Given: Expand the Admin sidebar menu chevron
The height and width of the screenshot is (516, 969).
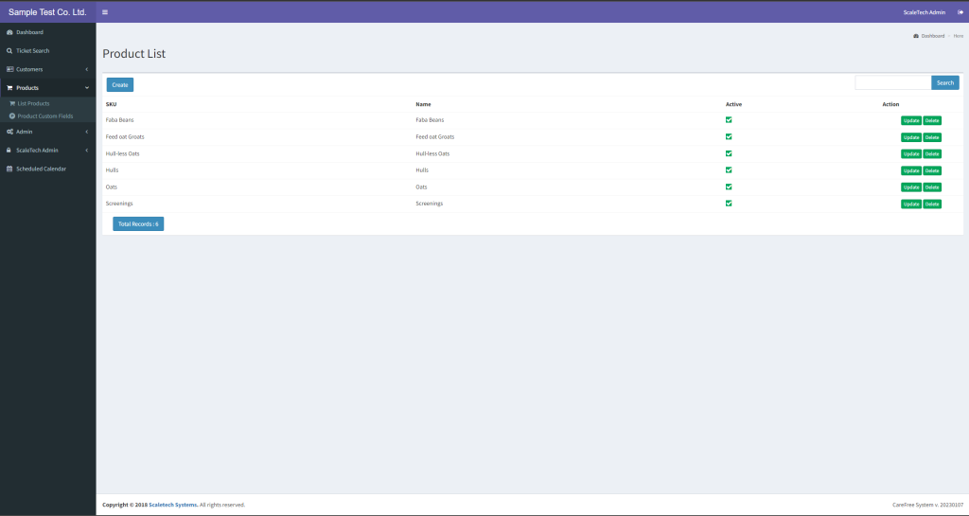Looking at the screenshot, I should click(87, 132).
